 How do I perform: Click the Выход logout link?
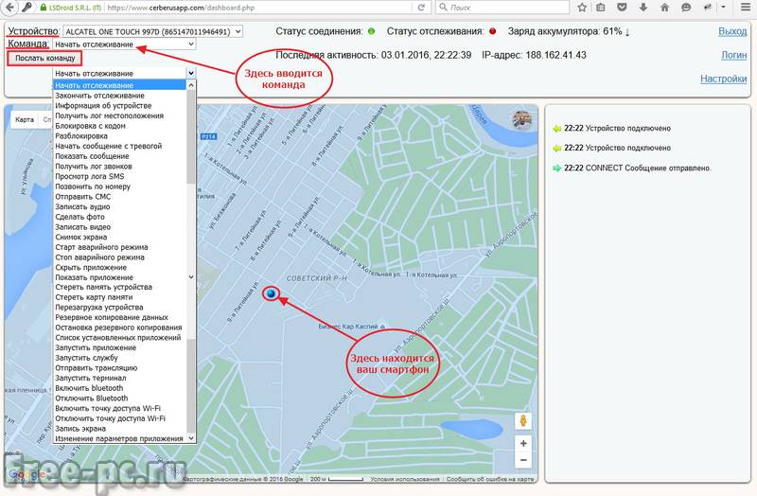(x=732, y=31)
